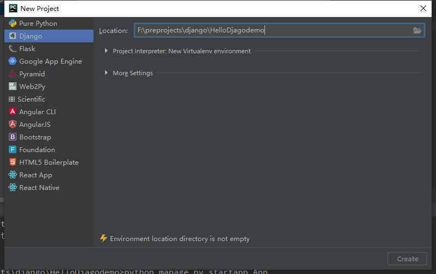
Task: Expand More Settings arrow
Action: click(106, 72)
